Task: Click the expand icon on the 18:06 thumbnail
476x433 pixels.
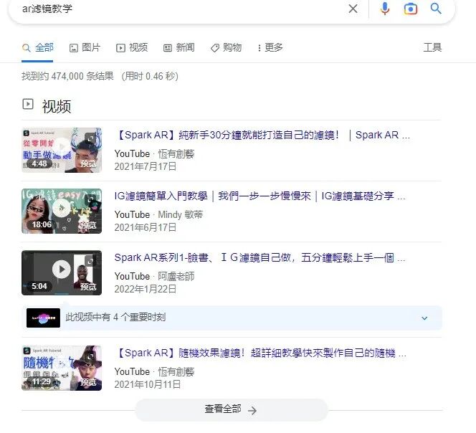Action: pyautogui.click(x=90, y=200)
